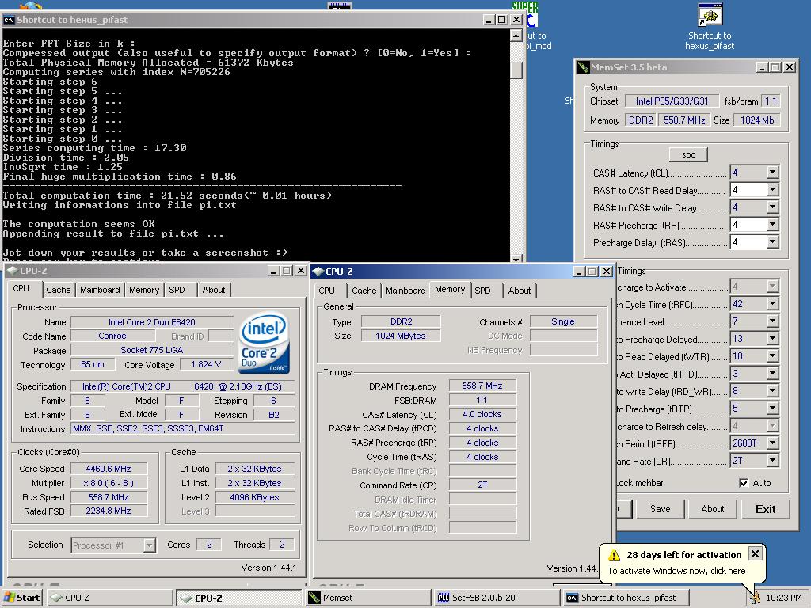Click command prompt scroll up arrow
811x608 pixels.
pos(516,35)
